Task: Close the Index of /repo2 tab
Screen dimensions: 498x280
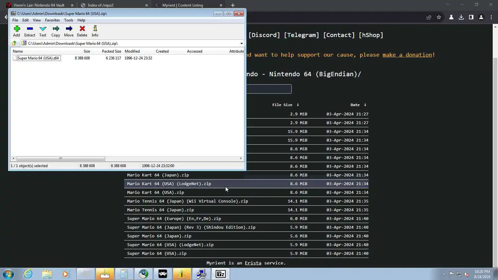Action: coord(147,5)
